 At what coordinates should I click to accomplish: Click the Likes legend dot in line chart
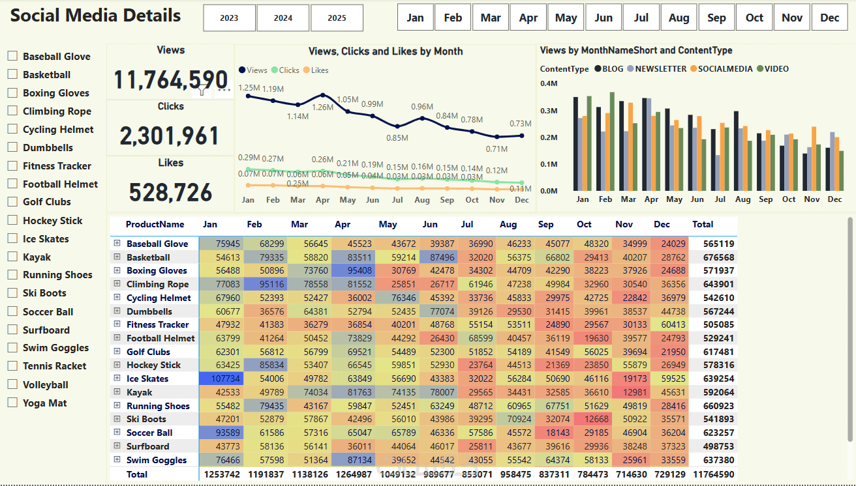pyautogui.click(x=307, y=70)
